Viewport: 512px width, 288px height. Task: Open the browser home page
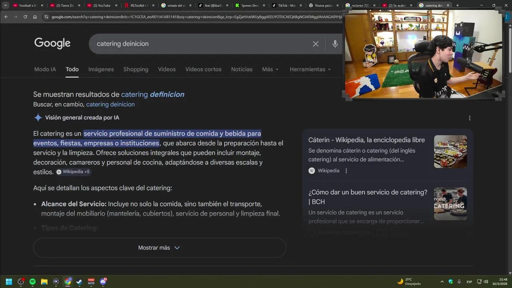pyautogui.click(x=35, y=17)
